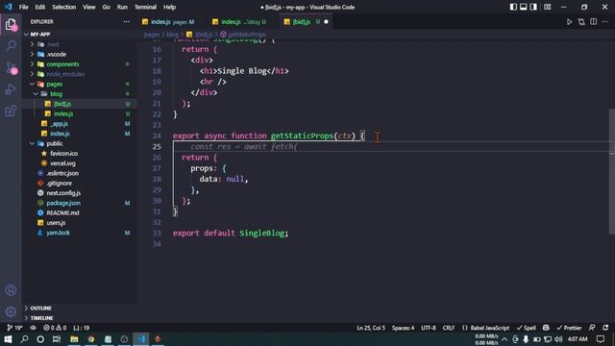Open Chrome from the taskbar
This screenshot has width=615, height=346.
click(x=91, y=339)
